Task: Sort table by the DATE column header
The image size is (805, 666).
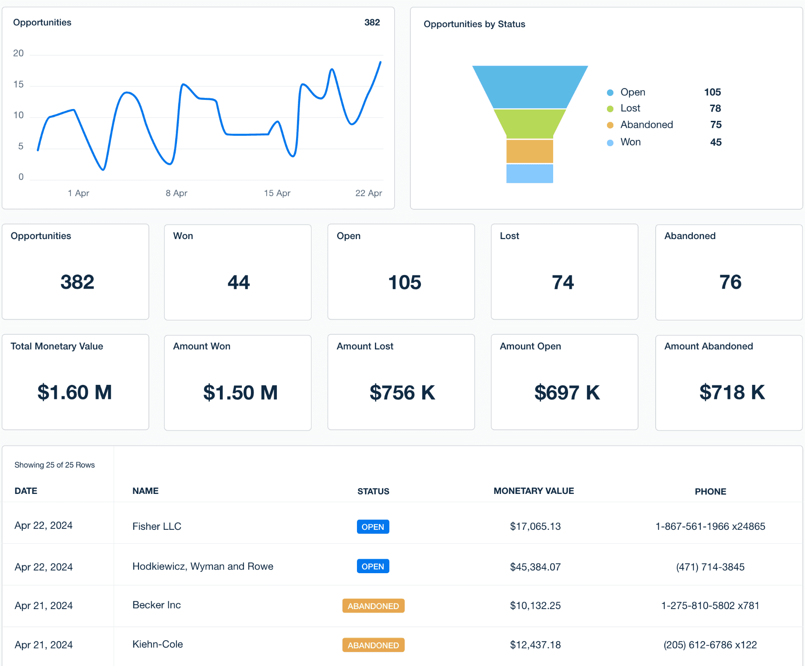Action: (x=26, y=491)
